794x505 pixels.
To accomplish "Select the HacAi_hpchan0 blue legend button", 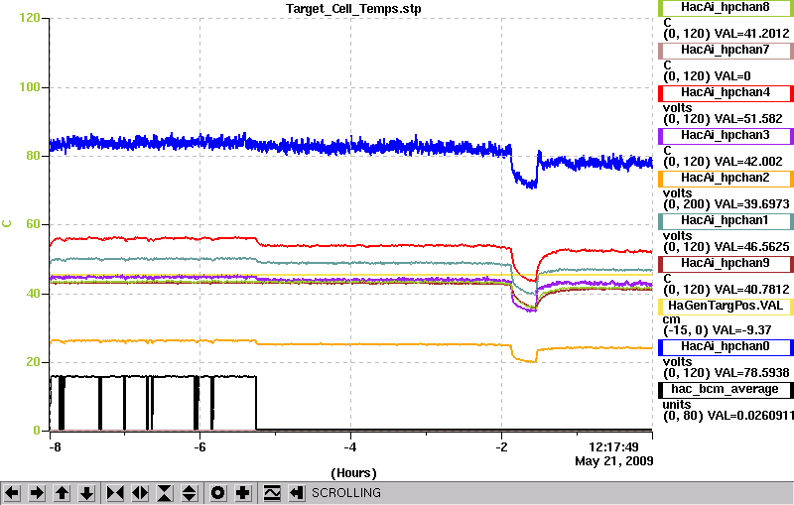I will click(x=726, y=346).
